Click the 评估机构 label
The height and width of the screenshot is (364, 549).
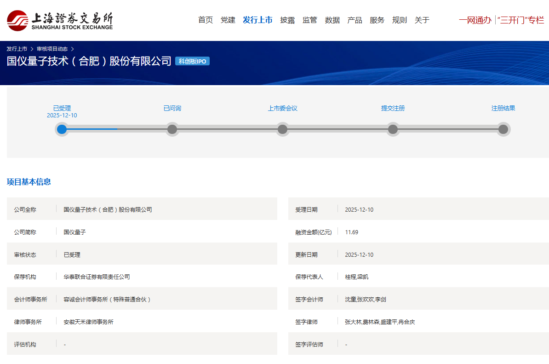[25, 344]
